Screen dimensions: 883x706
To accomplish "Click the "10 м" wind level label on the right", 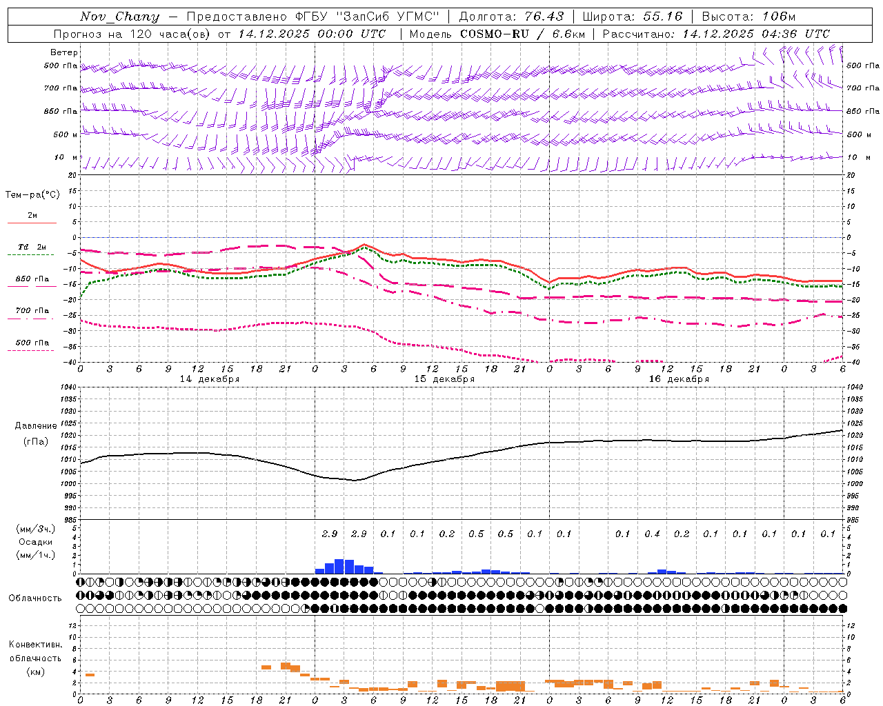I will (857, 157).
